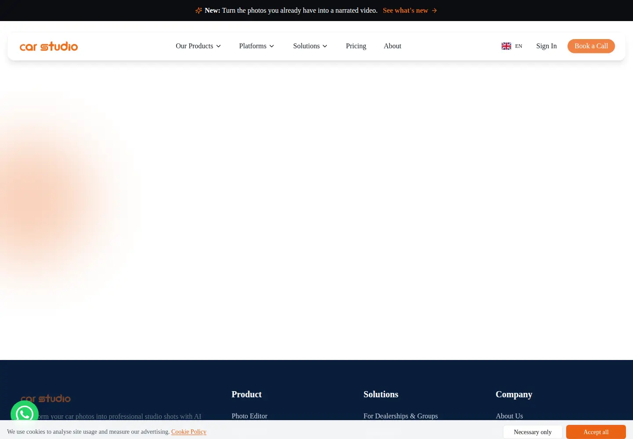Click the Company footer heading

coord(514,394)
